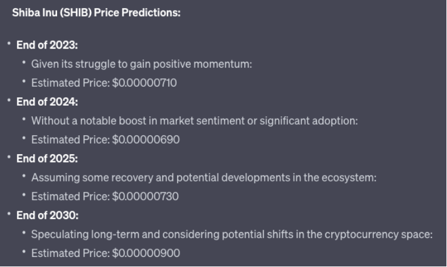Select the End of 2023 heading
The image size is (447, 267).
coord(47,45)
